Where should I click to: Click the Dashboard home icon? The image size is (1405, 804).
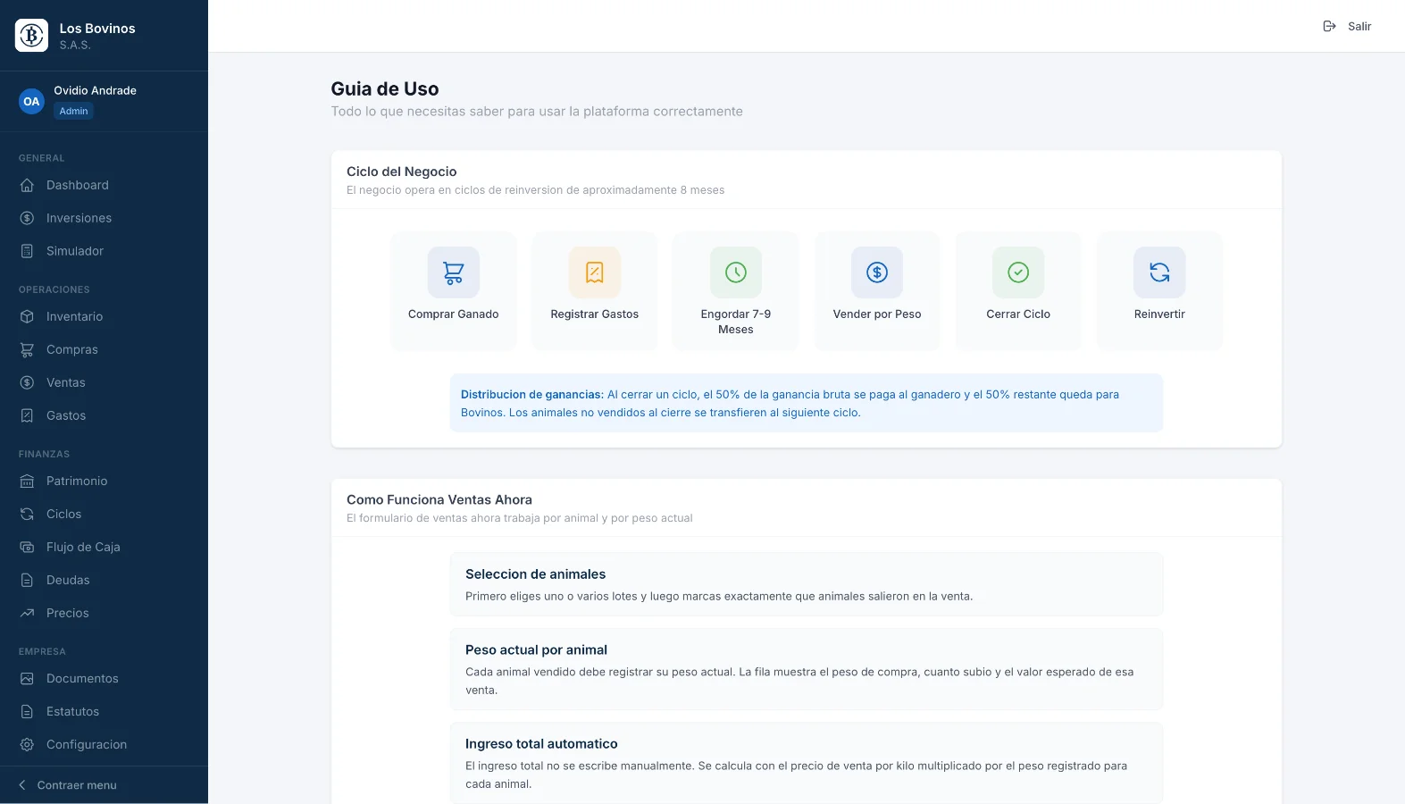click(27, 185)
